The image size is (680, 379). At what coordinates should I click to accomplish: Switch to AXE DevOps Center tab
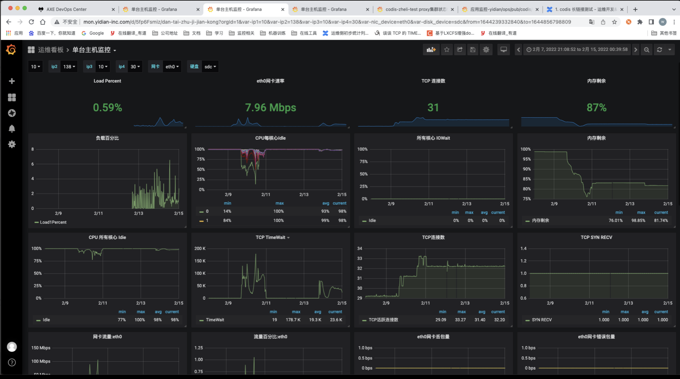tap(67, 9)
